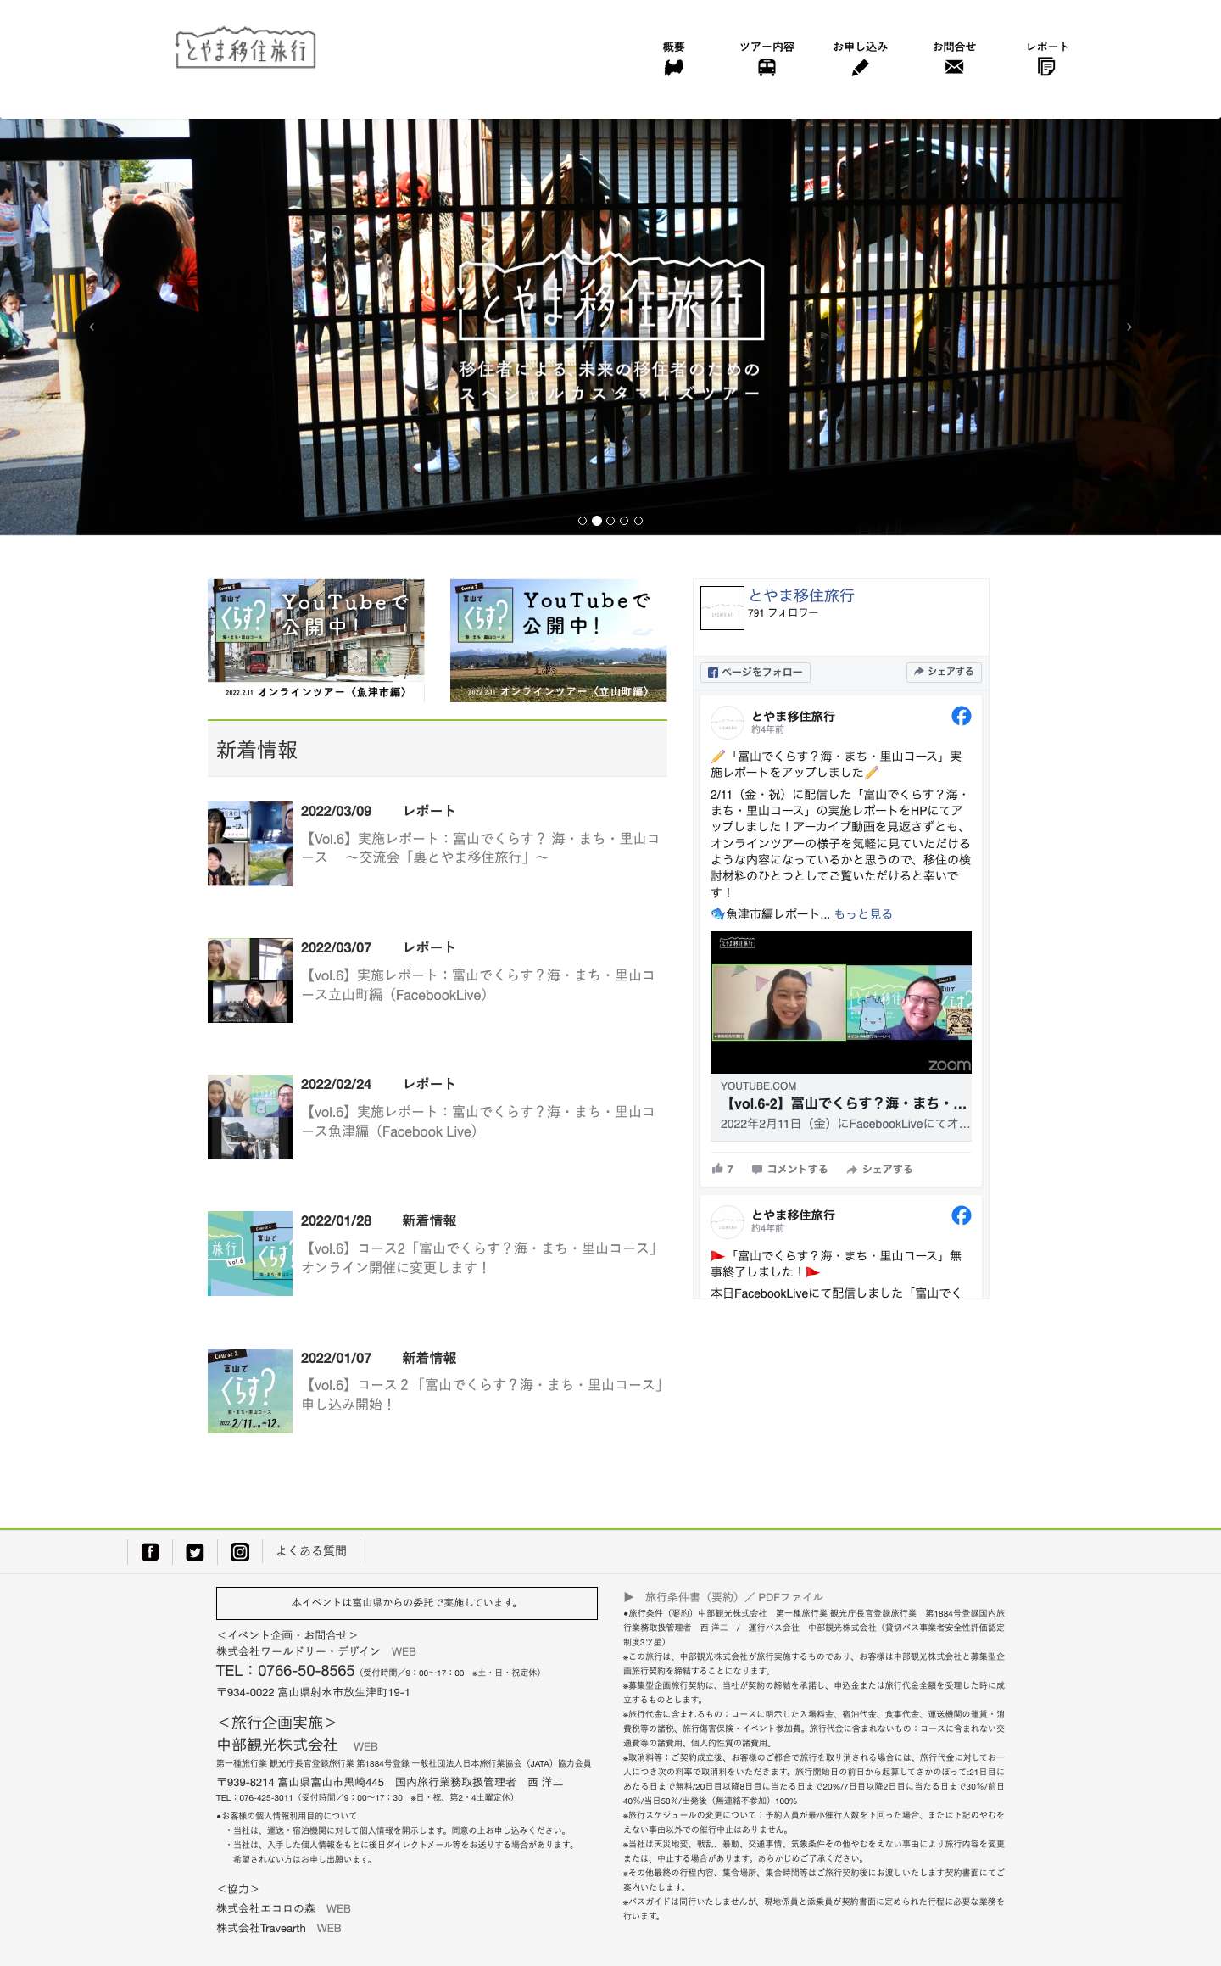Open the オンライン開催に変更します news link
Viewport: 1221px width, 1966px height.
pyautogui.click(x=480, y=1258)
